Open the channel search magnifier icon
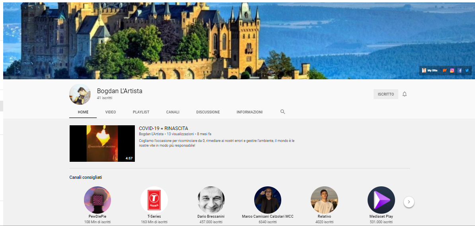This screenshot has width=475, height=226. (282, 112)
